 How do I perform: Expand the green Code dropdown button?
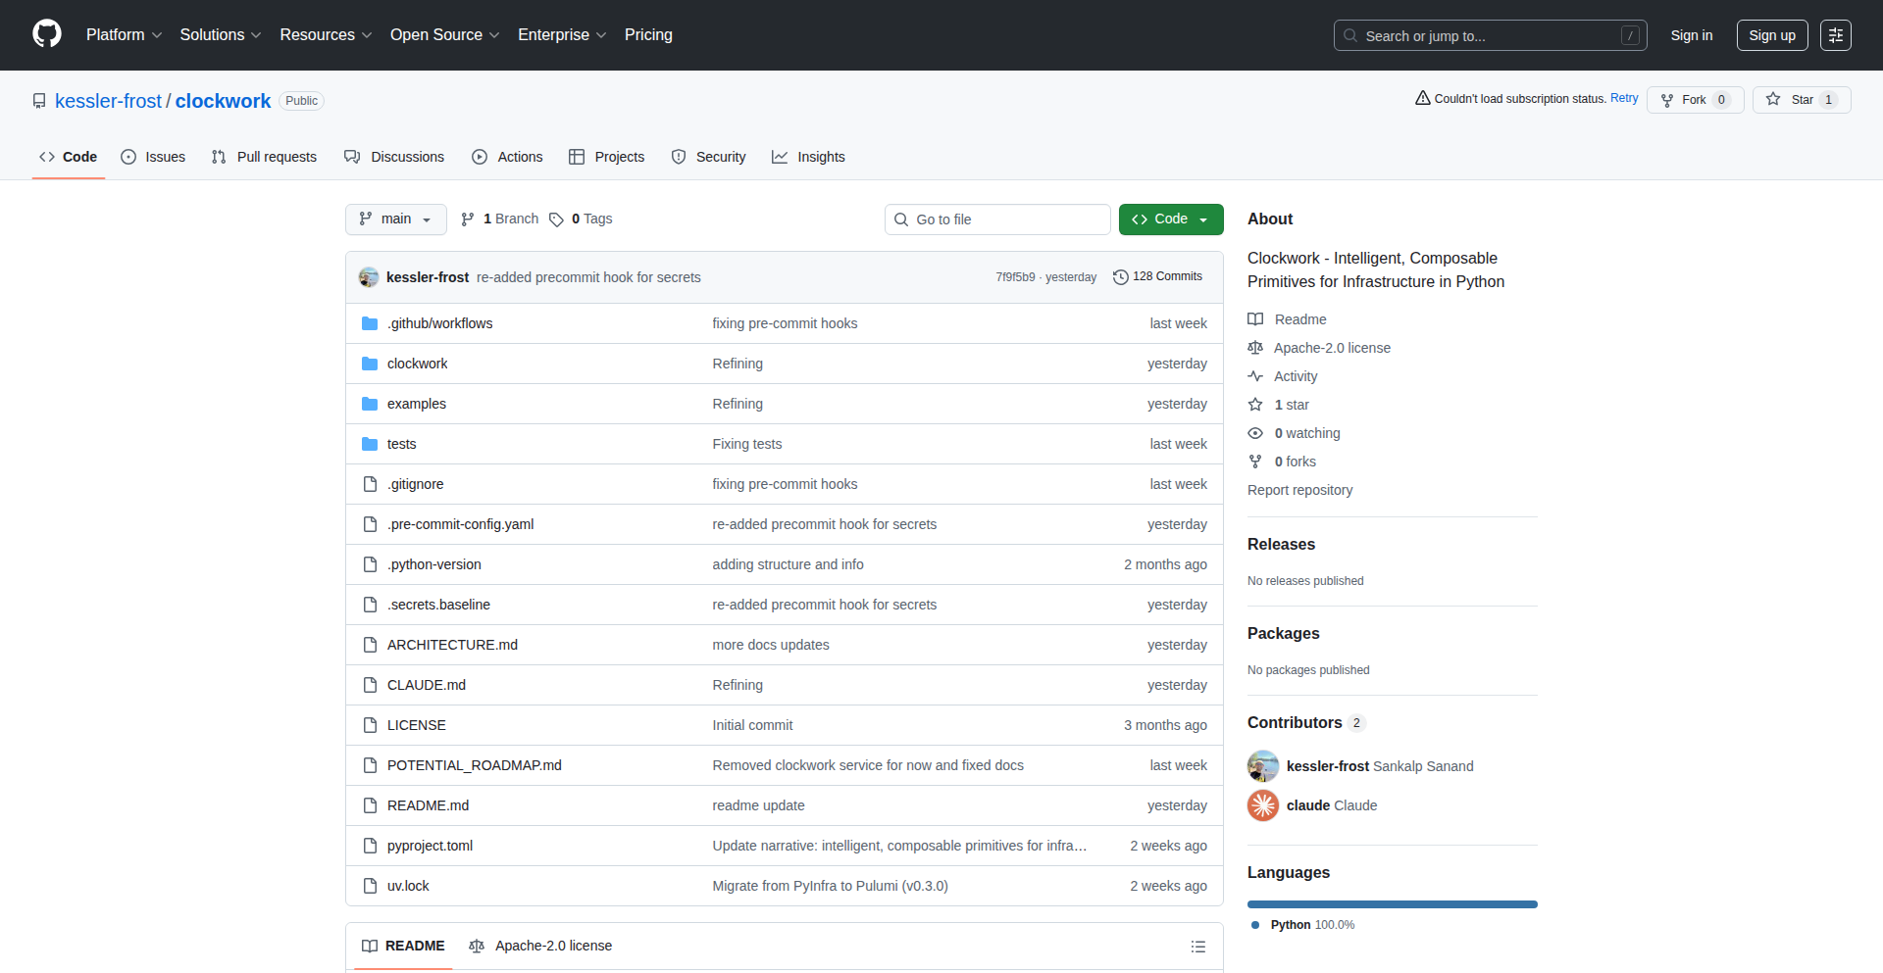click(1170, 219)
